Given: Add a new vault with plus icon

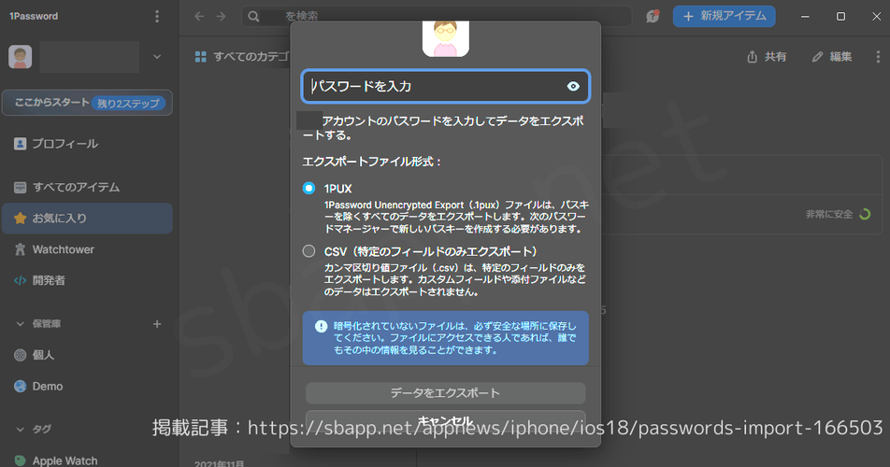Looking at the screenshot, I should [x=157, y=323].
